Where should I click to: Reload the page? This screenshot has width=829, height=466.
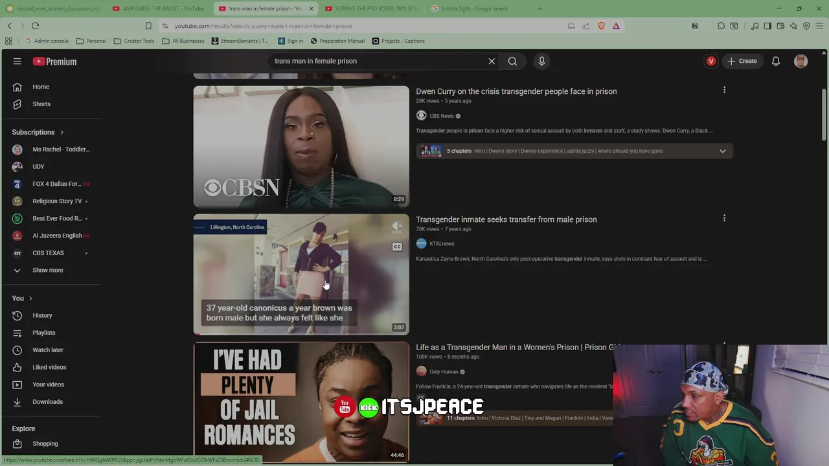[35, 26]
